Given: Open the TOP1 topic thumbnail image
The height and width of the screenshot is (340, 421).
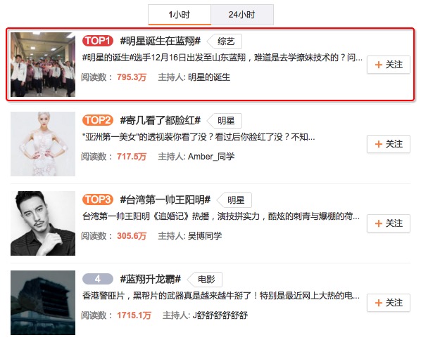Looking at the screenshot, I should tap(43, 65).
